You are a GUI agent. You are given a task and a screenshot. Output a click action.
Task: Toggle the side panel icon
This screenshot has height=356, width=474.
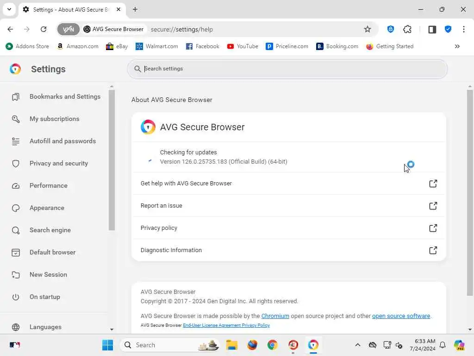pos(432,29)
